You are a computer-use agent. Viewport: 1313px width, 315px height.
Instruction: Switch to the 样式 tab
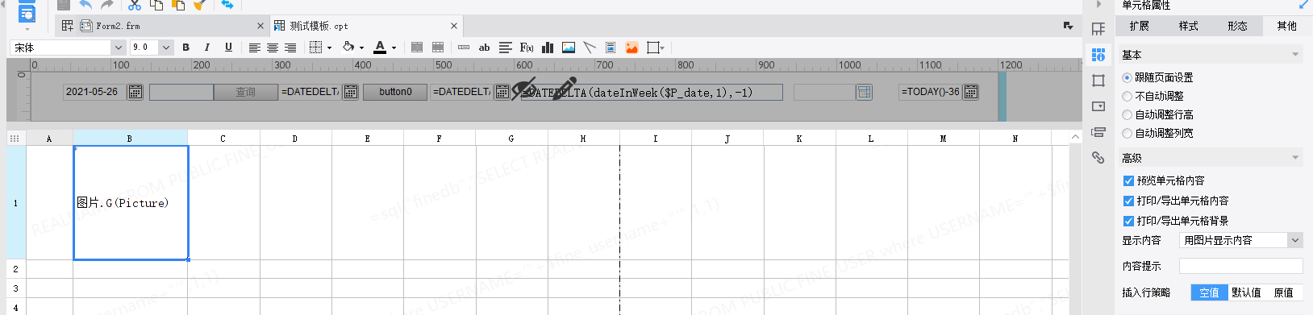(x=1189, y=26)
